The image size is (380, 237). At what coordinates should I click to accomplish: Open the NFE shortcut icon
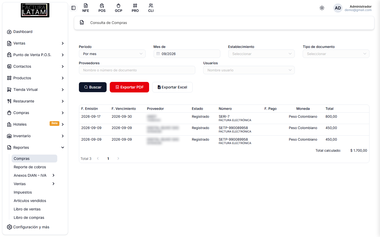click(85, 8)
